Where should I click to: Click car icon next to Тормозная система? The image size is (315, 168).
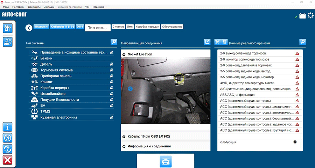111,70
